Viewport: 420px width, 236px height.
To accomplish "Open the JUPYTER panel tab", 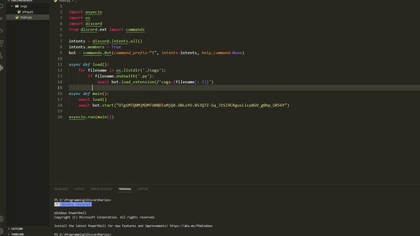I will click(143, 189).
